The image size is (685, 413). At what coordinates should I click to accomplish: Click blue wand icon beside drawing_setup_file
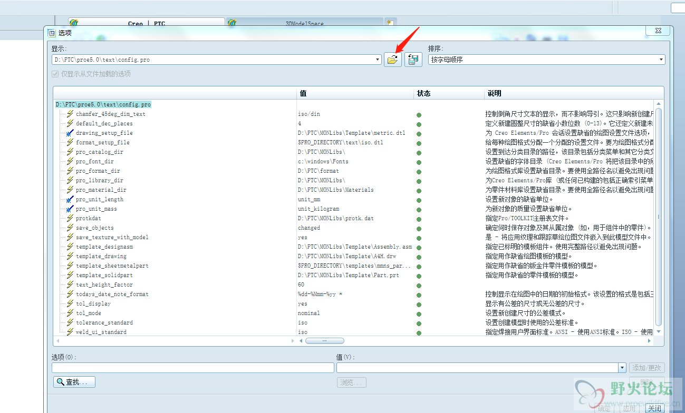tap(70, 133)
